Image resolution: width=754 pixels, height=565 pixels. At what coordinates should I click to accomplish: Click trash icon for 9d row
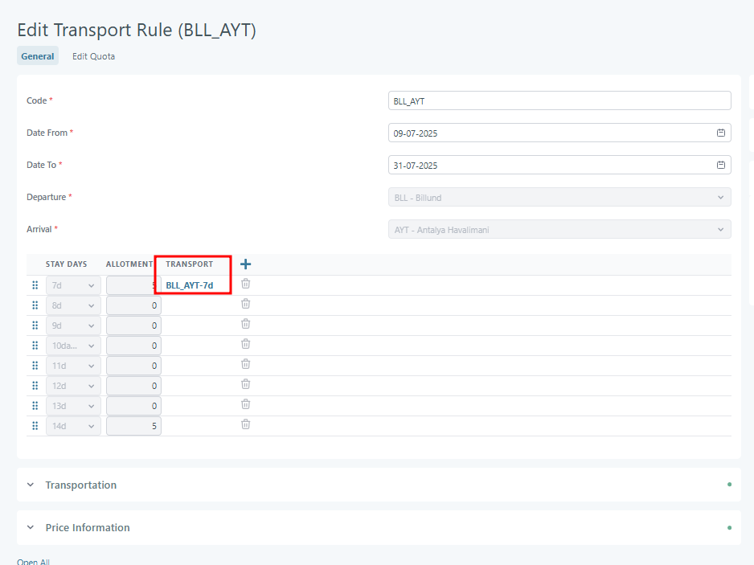[x=246, y=324]
